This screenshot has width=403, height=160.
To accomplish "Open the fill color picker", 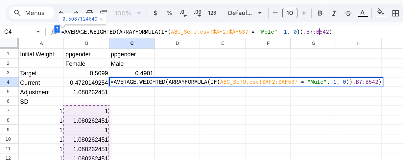I will (381, 13).
